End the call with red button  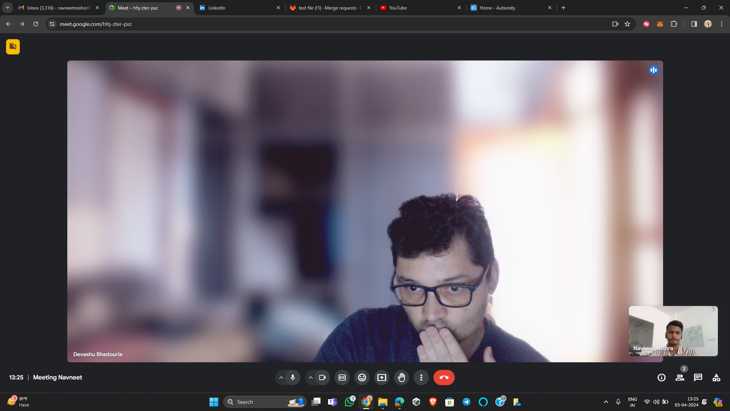coord(444,378)
